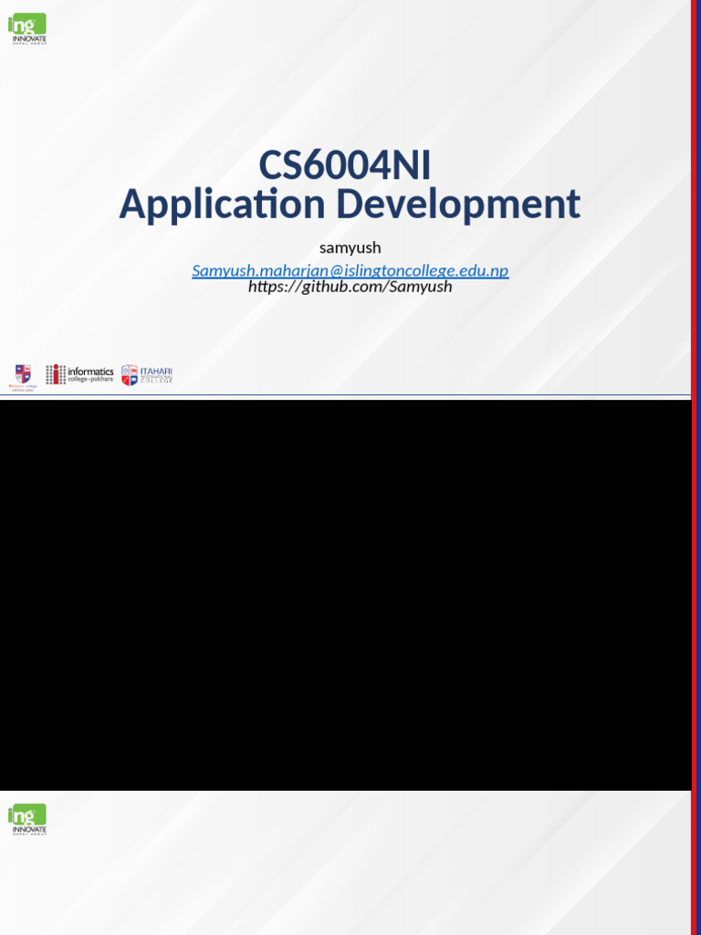The height and width of the screenshot is (935, 701).
Task: Click the Informatics dotted figure emblem
Action: [x=56, y=374]
